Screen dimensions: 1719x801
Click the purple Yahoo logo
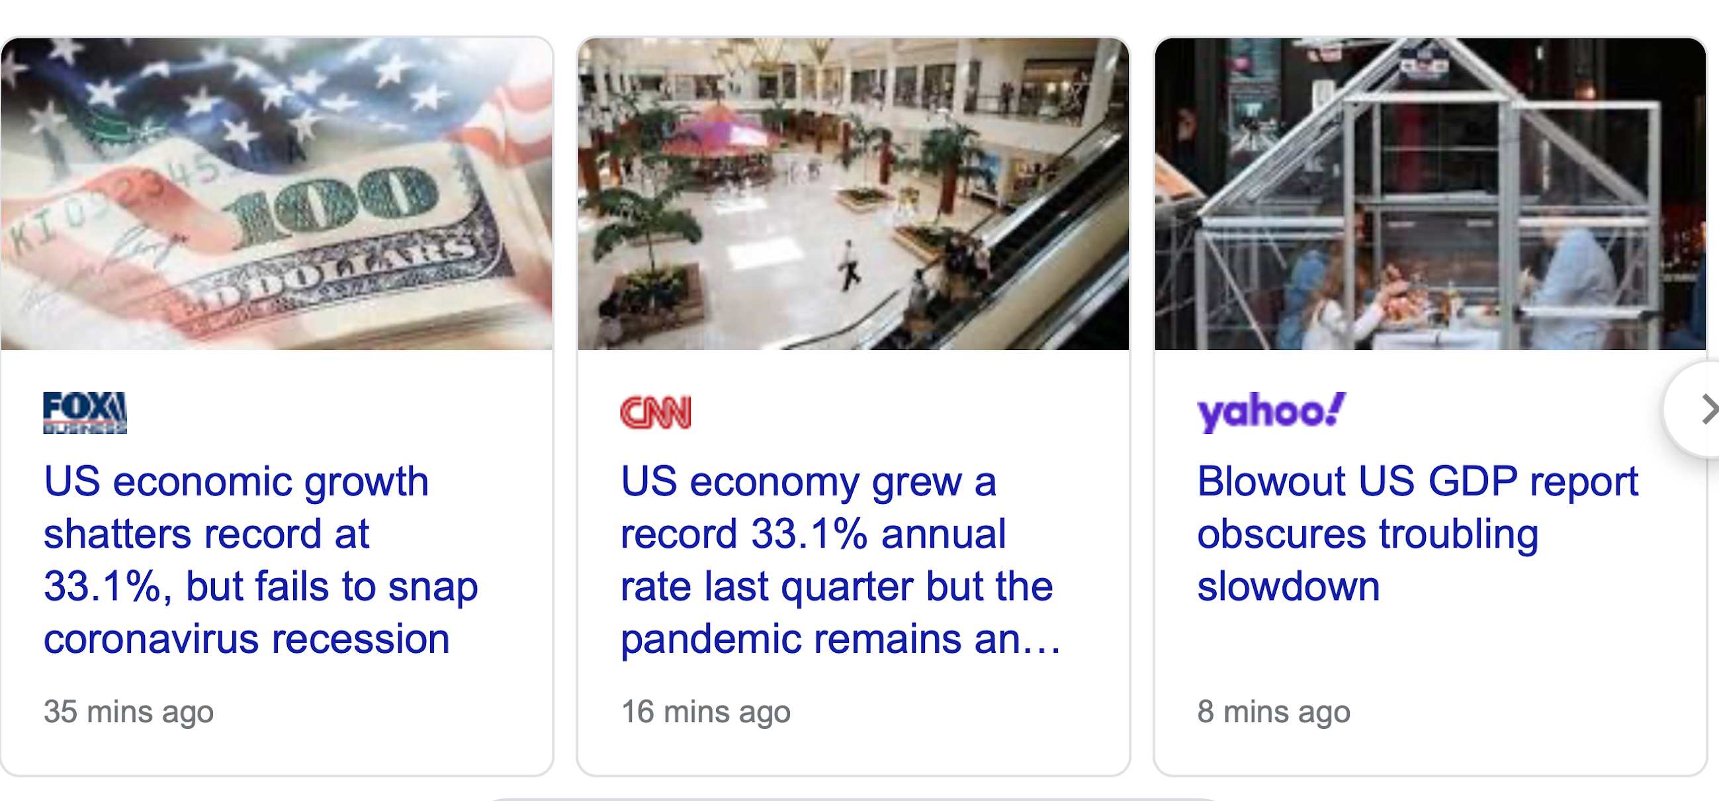pos(1270,411)
